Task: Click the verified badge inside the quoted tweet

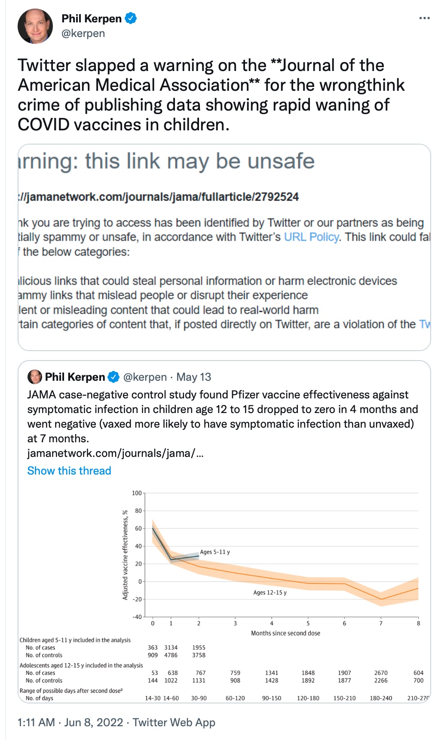Action: (x=113, y=377)
